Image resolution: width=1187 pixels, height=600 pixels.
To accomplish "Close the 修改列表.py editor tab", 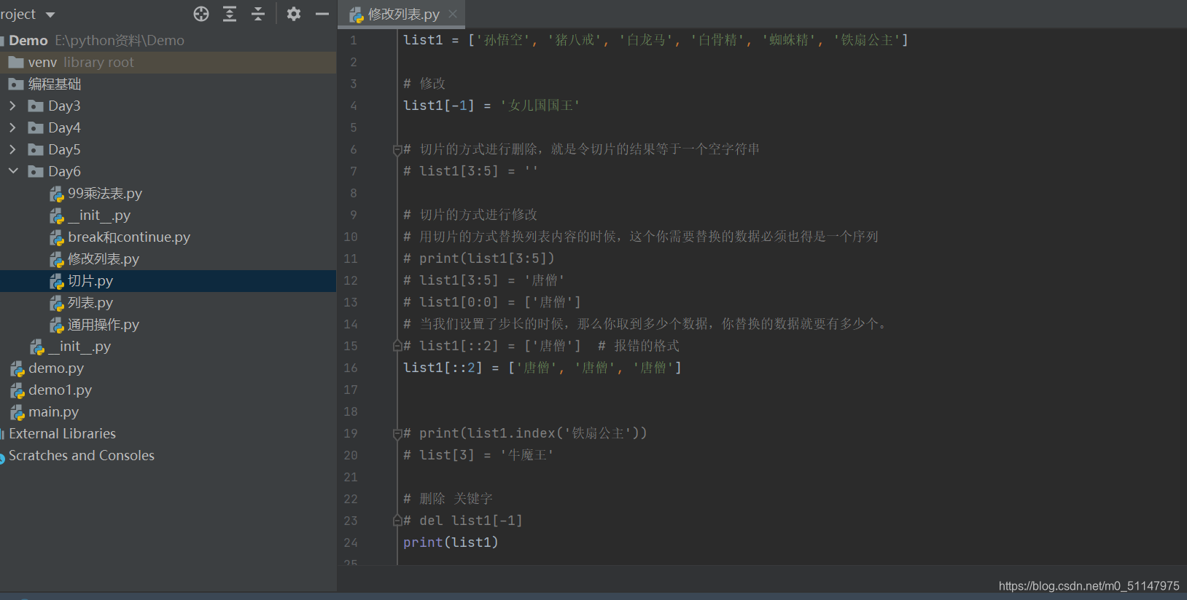I will [x=453, y=14].
